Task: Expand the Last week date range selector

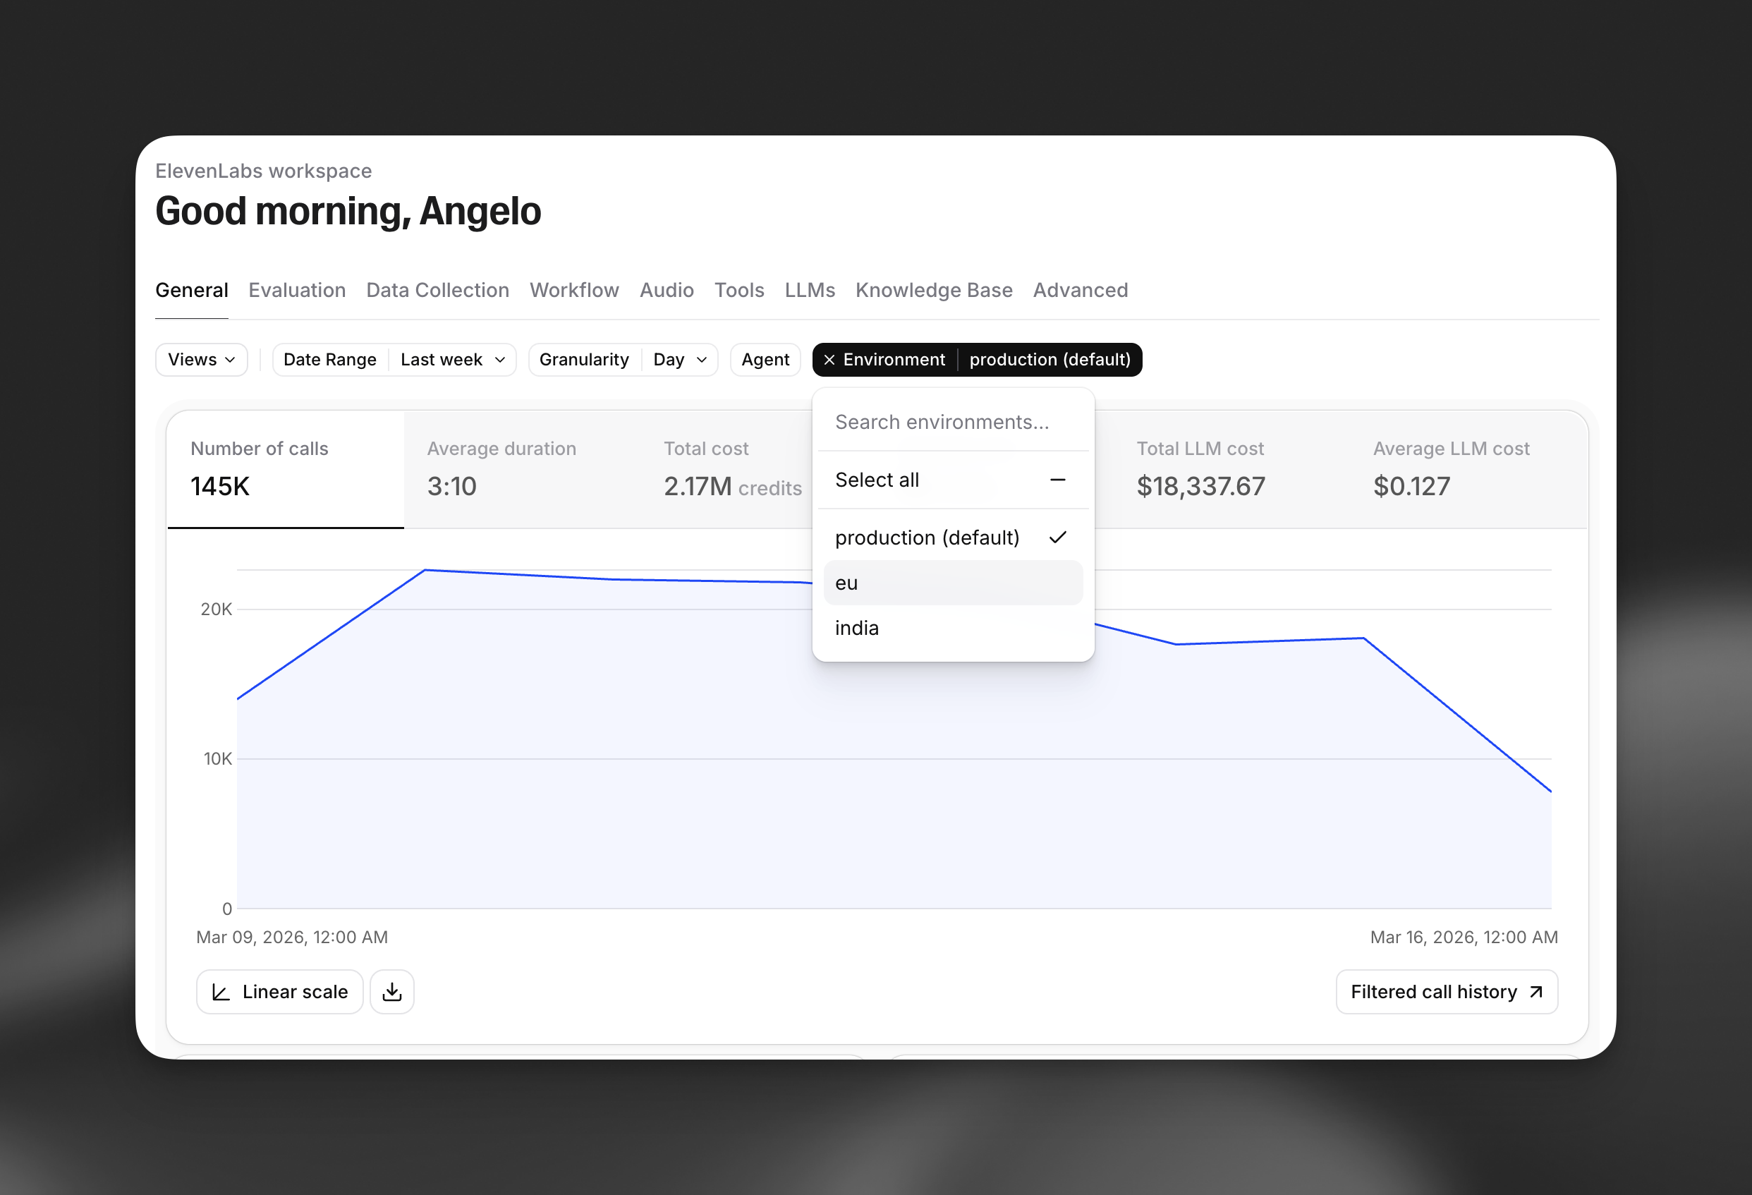Action: click(451, 360)
